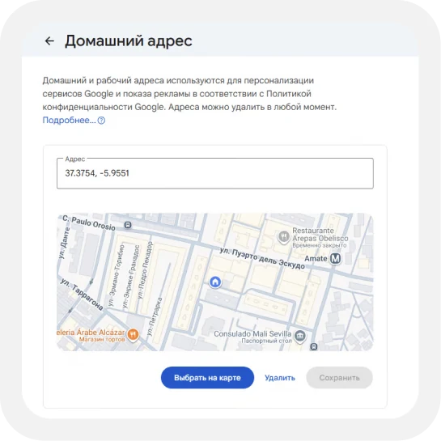Viewport: 441px width, 441px height.
Task: Click the Домашний адрес page heading
Action: [x=129, y=40]
